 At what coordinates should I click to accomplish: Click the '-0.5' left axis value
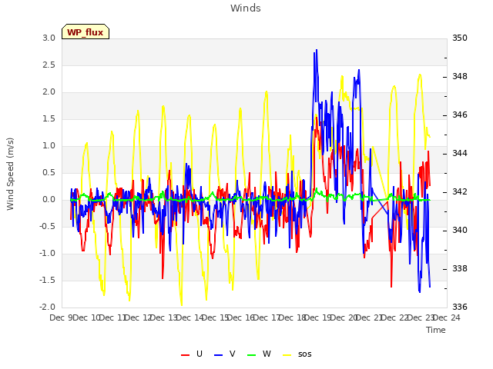click(x=48, y=226)
